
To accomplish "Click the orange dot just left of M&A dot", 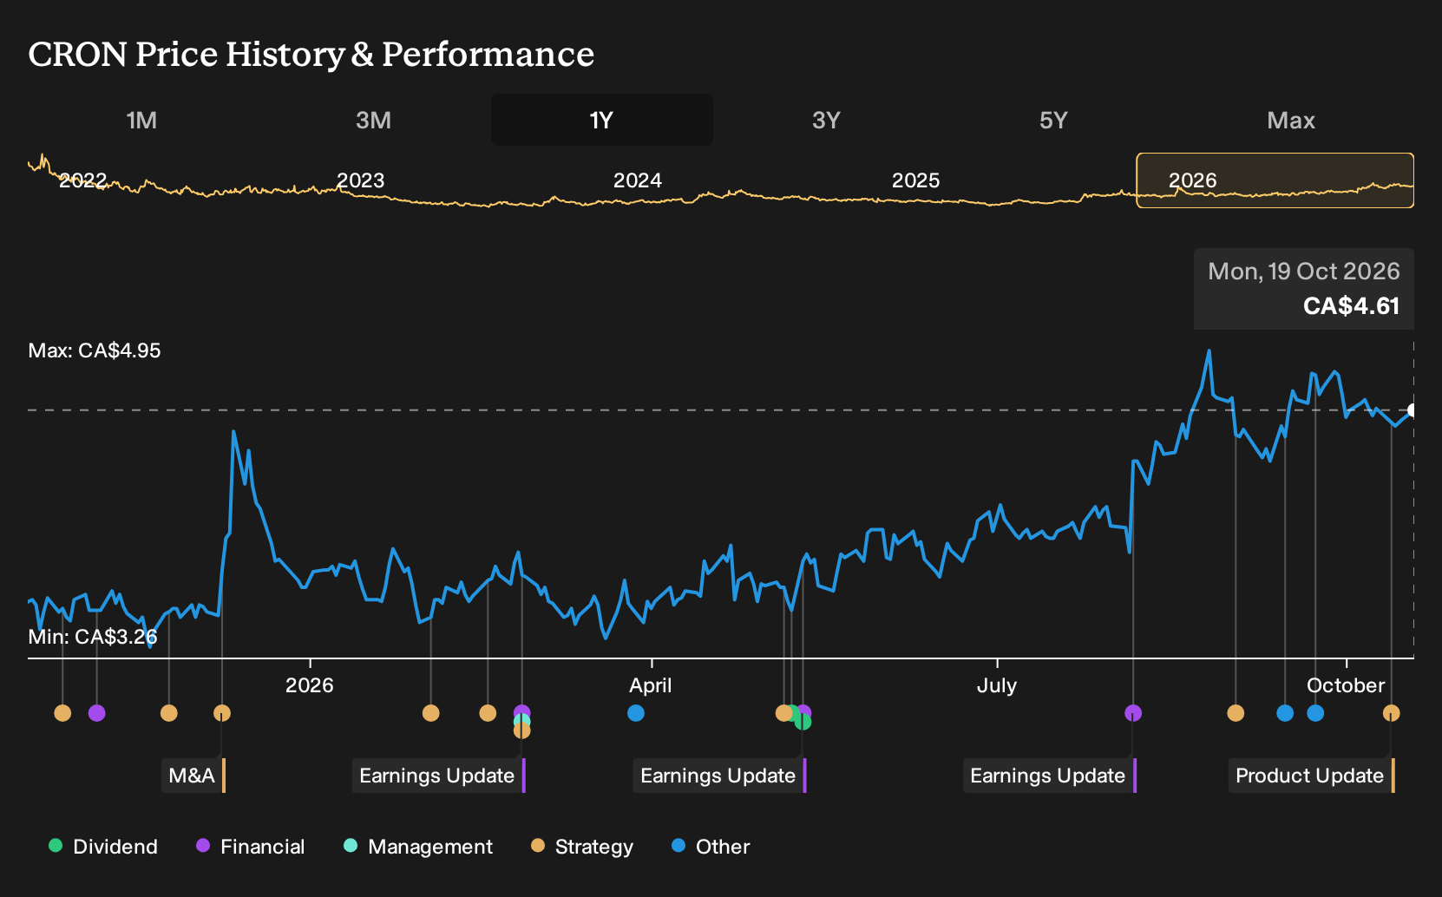I will pos(169,713).
